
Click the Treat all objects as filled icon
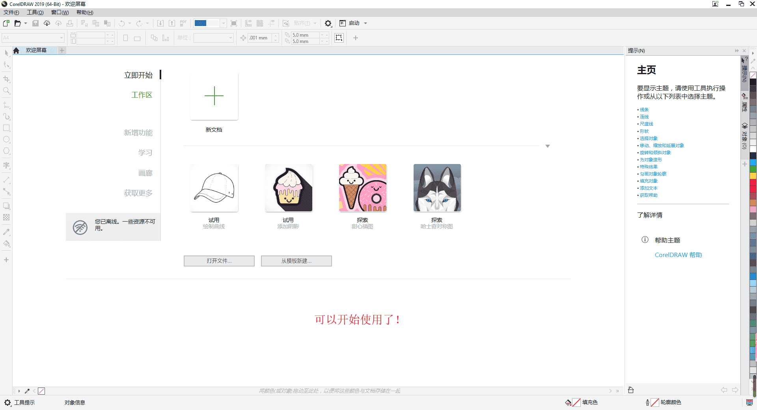click(339, 38)
